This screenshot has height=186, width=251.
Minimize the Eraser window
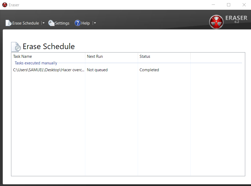pos(213,5)
